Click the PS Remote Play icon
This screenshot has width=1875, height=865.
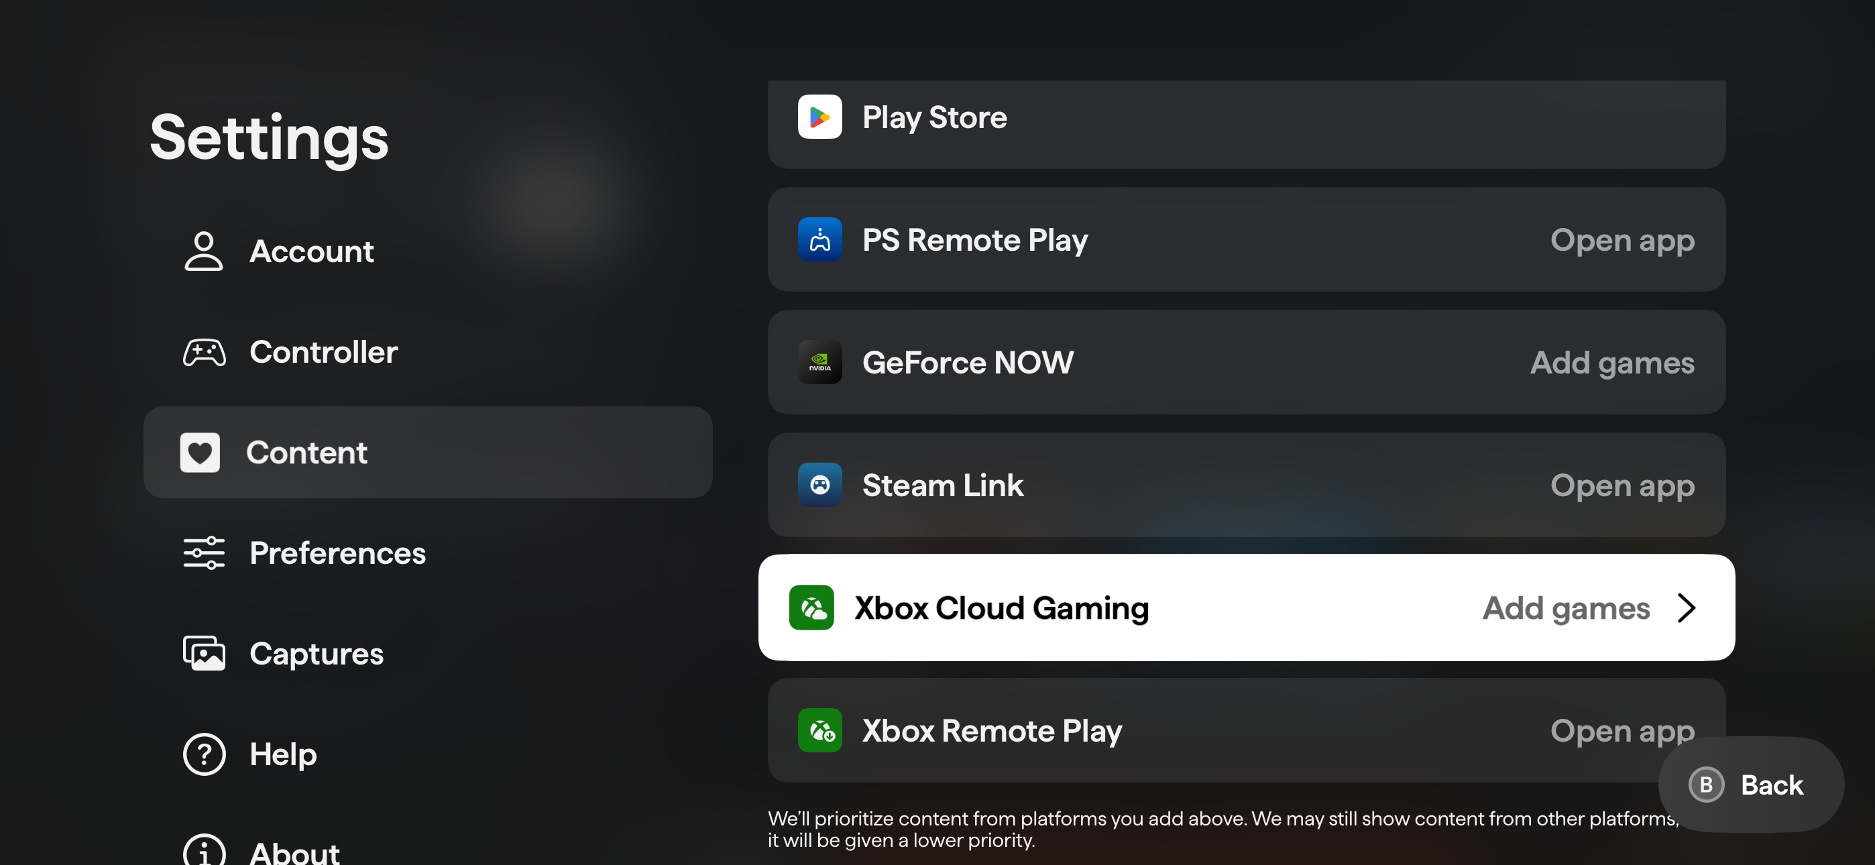(x=819, y=239)
